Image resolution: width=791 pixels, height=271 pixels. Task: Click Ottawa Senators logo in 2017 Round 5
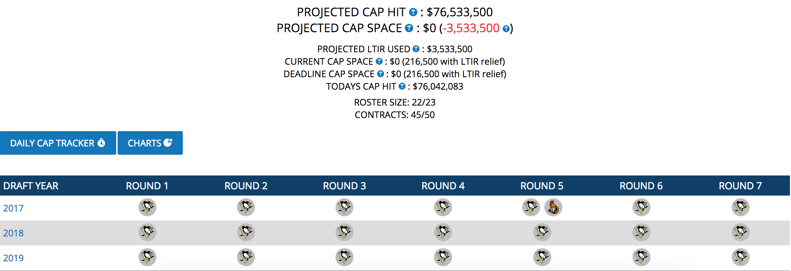coord(553,208)
